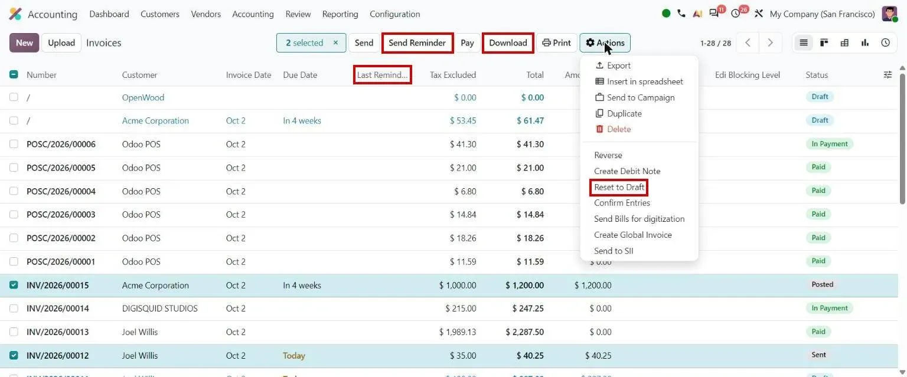907x377 pixels.
Task: Choose Reverse in Actions menu
Action: pos(608,155)
